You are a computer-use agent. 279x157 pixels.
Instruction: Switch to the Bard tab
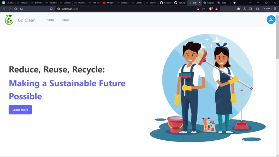pos(223,3)
